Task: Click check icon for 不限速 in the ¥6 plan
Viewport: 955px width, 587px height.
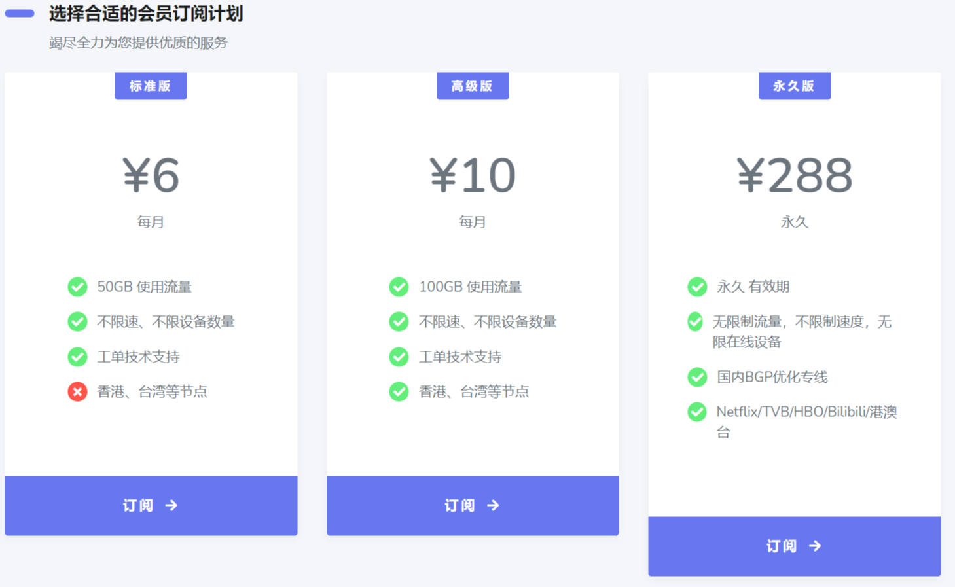Action: [x=77, y=321]
